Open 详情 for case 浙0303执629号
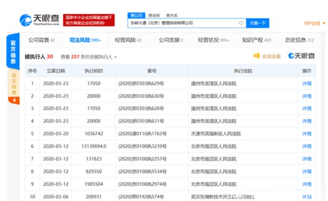 pos(307,83)
